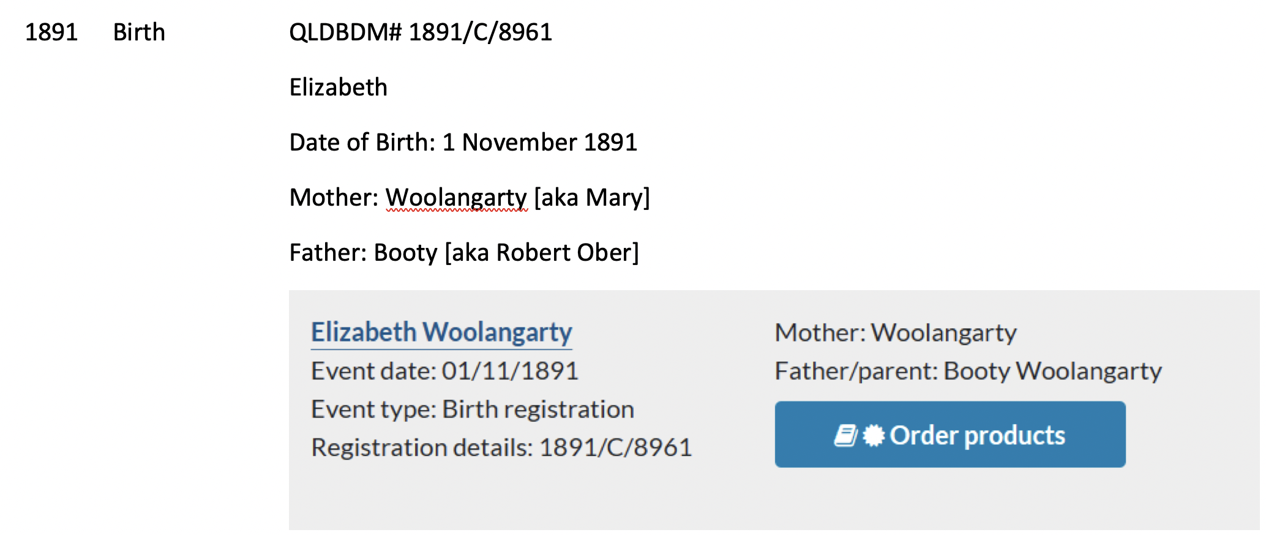Click the QLDBDM# 1891/C/8961 reference text
This screenshot has height=535, width=1266.
pos(421,32)
